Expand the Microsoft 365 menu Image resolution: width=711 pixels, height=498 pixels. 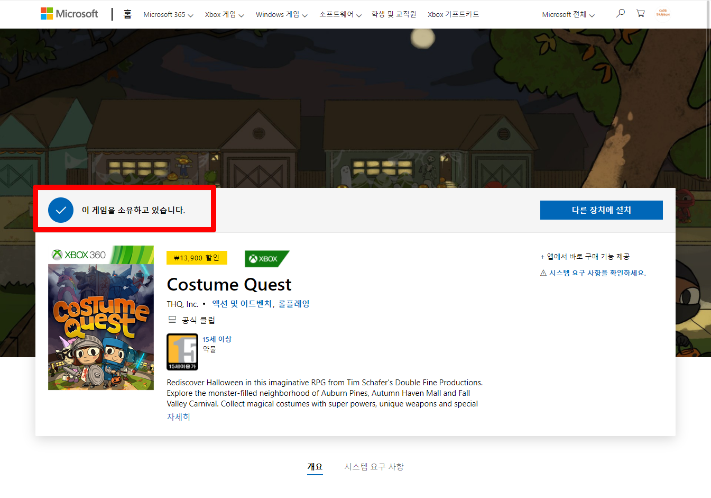click(x=168, y=15)
